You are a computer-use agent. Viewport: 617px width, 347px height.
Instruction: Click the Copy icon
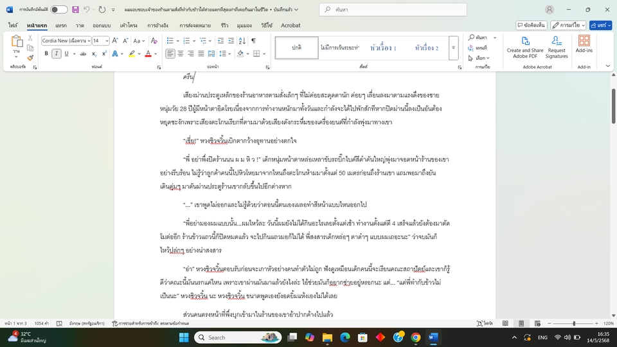pos(30,48)
